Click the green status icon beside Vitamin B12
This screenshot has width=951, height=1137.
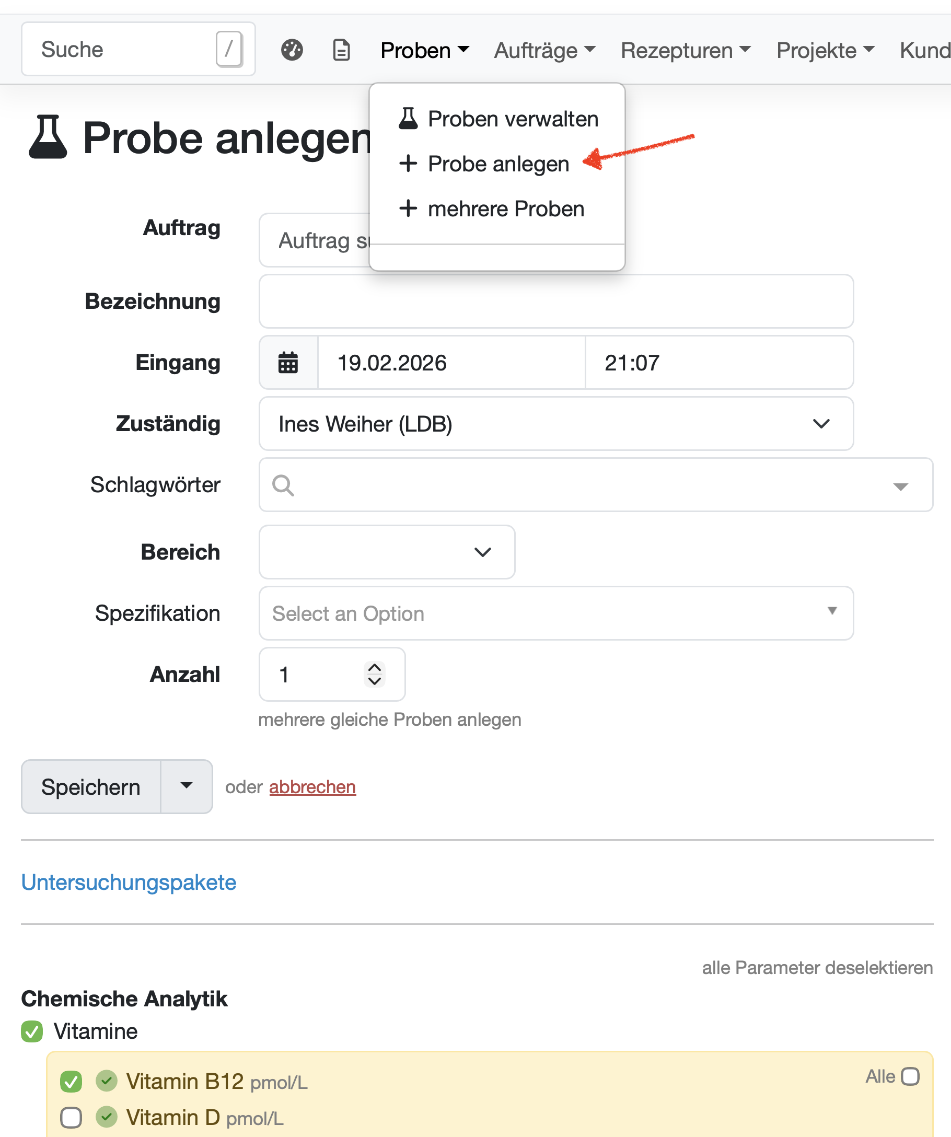click(107, 1081)
